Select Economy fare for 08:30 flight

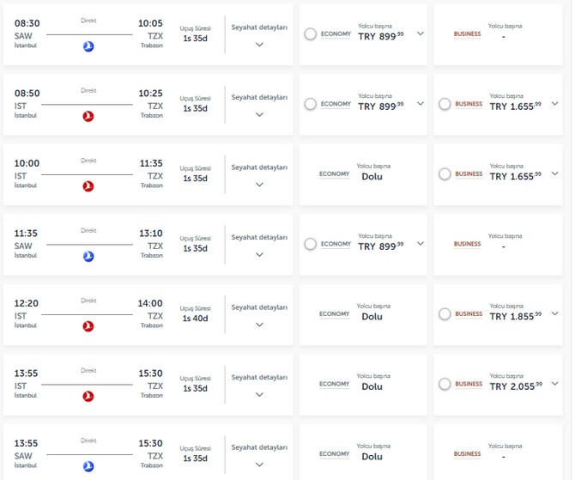(310, 33)
